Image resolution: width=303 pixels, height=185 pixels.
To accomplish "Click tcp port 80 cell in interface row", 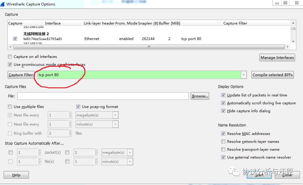I will pos(191,39).
